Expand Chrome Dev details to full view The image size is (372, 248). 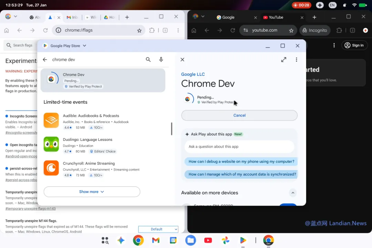(283, 60)
